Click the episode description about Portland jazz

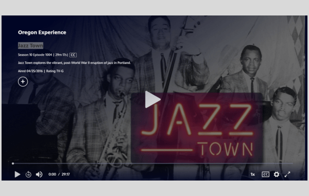tap(74, 63)
